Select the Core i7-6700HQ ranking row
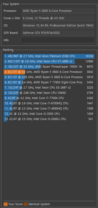This screenshot has height=208, width=98. 49,103
